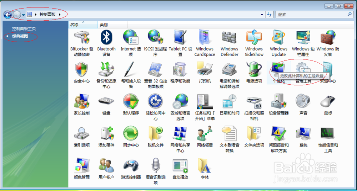357x191 pixels.
Task: Open 文件夹选项 icon
Action: pos(254,133)
